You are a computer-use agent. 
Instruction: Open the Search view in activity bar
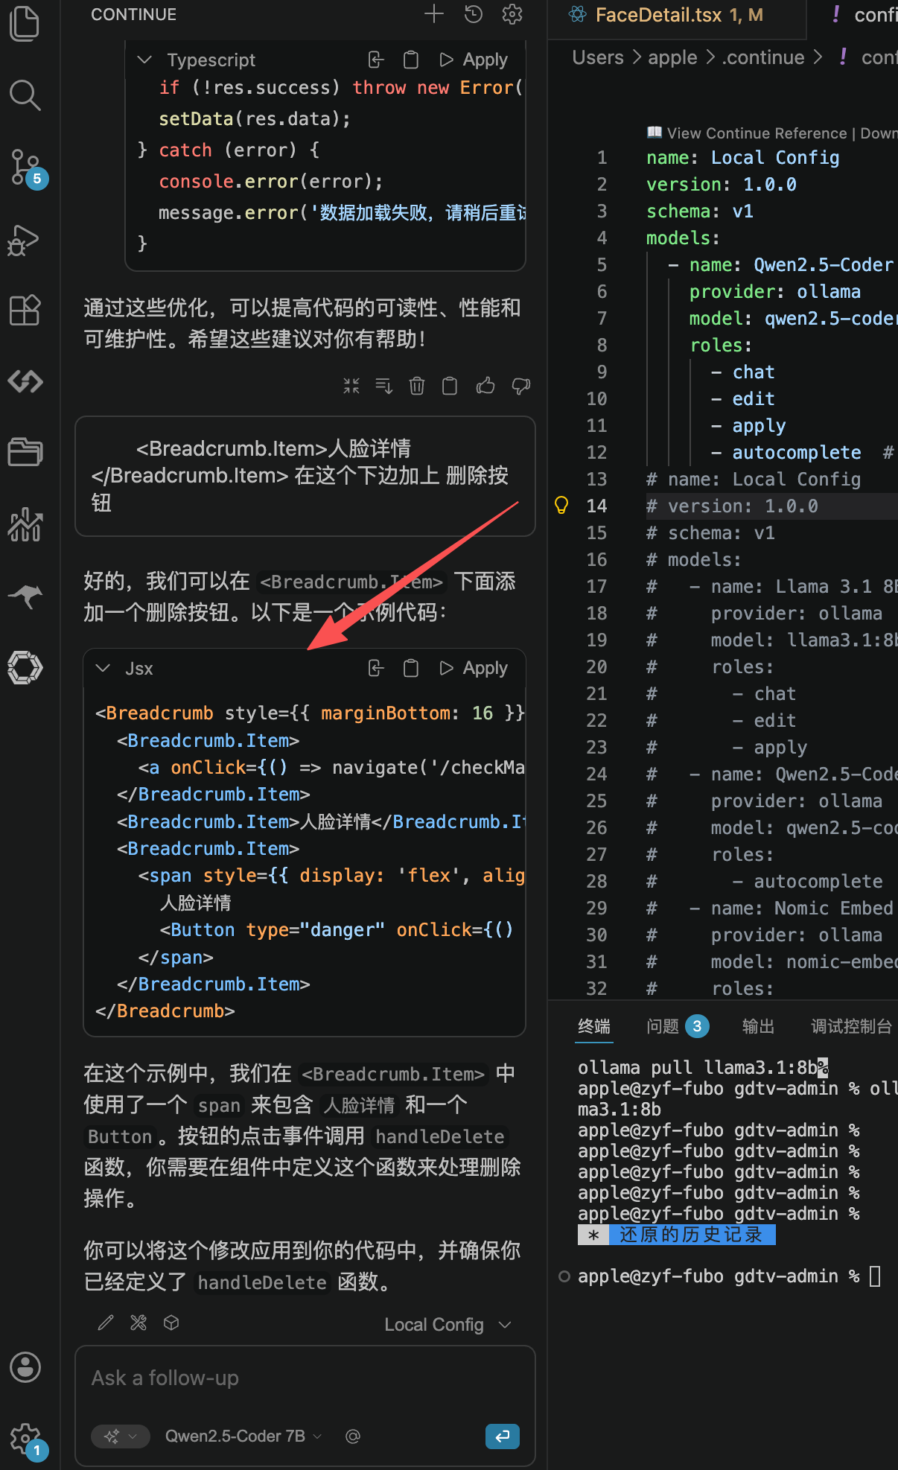coord(25,95)
